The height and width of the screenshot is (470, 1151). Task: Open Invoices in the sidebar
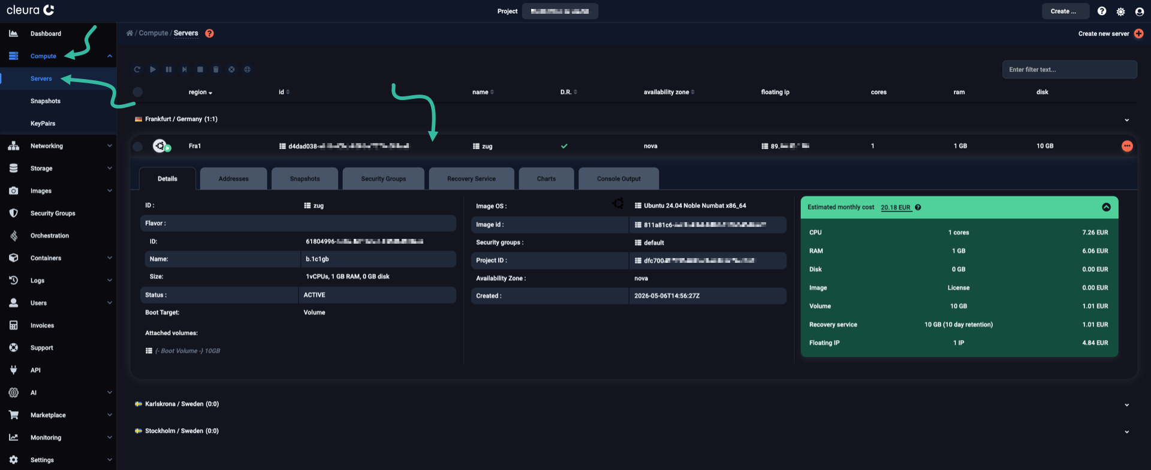coord(58,325)
